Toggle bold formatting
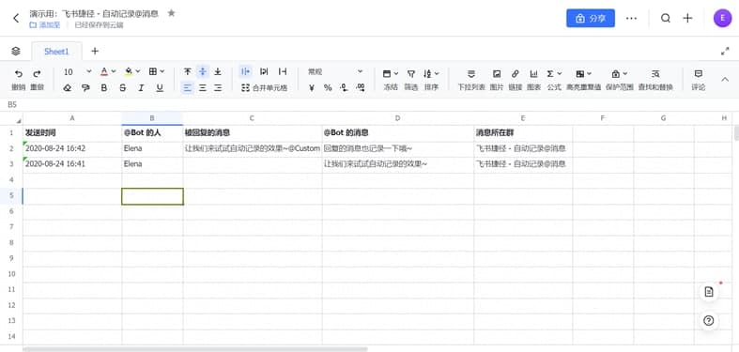The image size is (739, 352). point(104,87)
